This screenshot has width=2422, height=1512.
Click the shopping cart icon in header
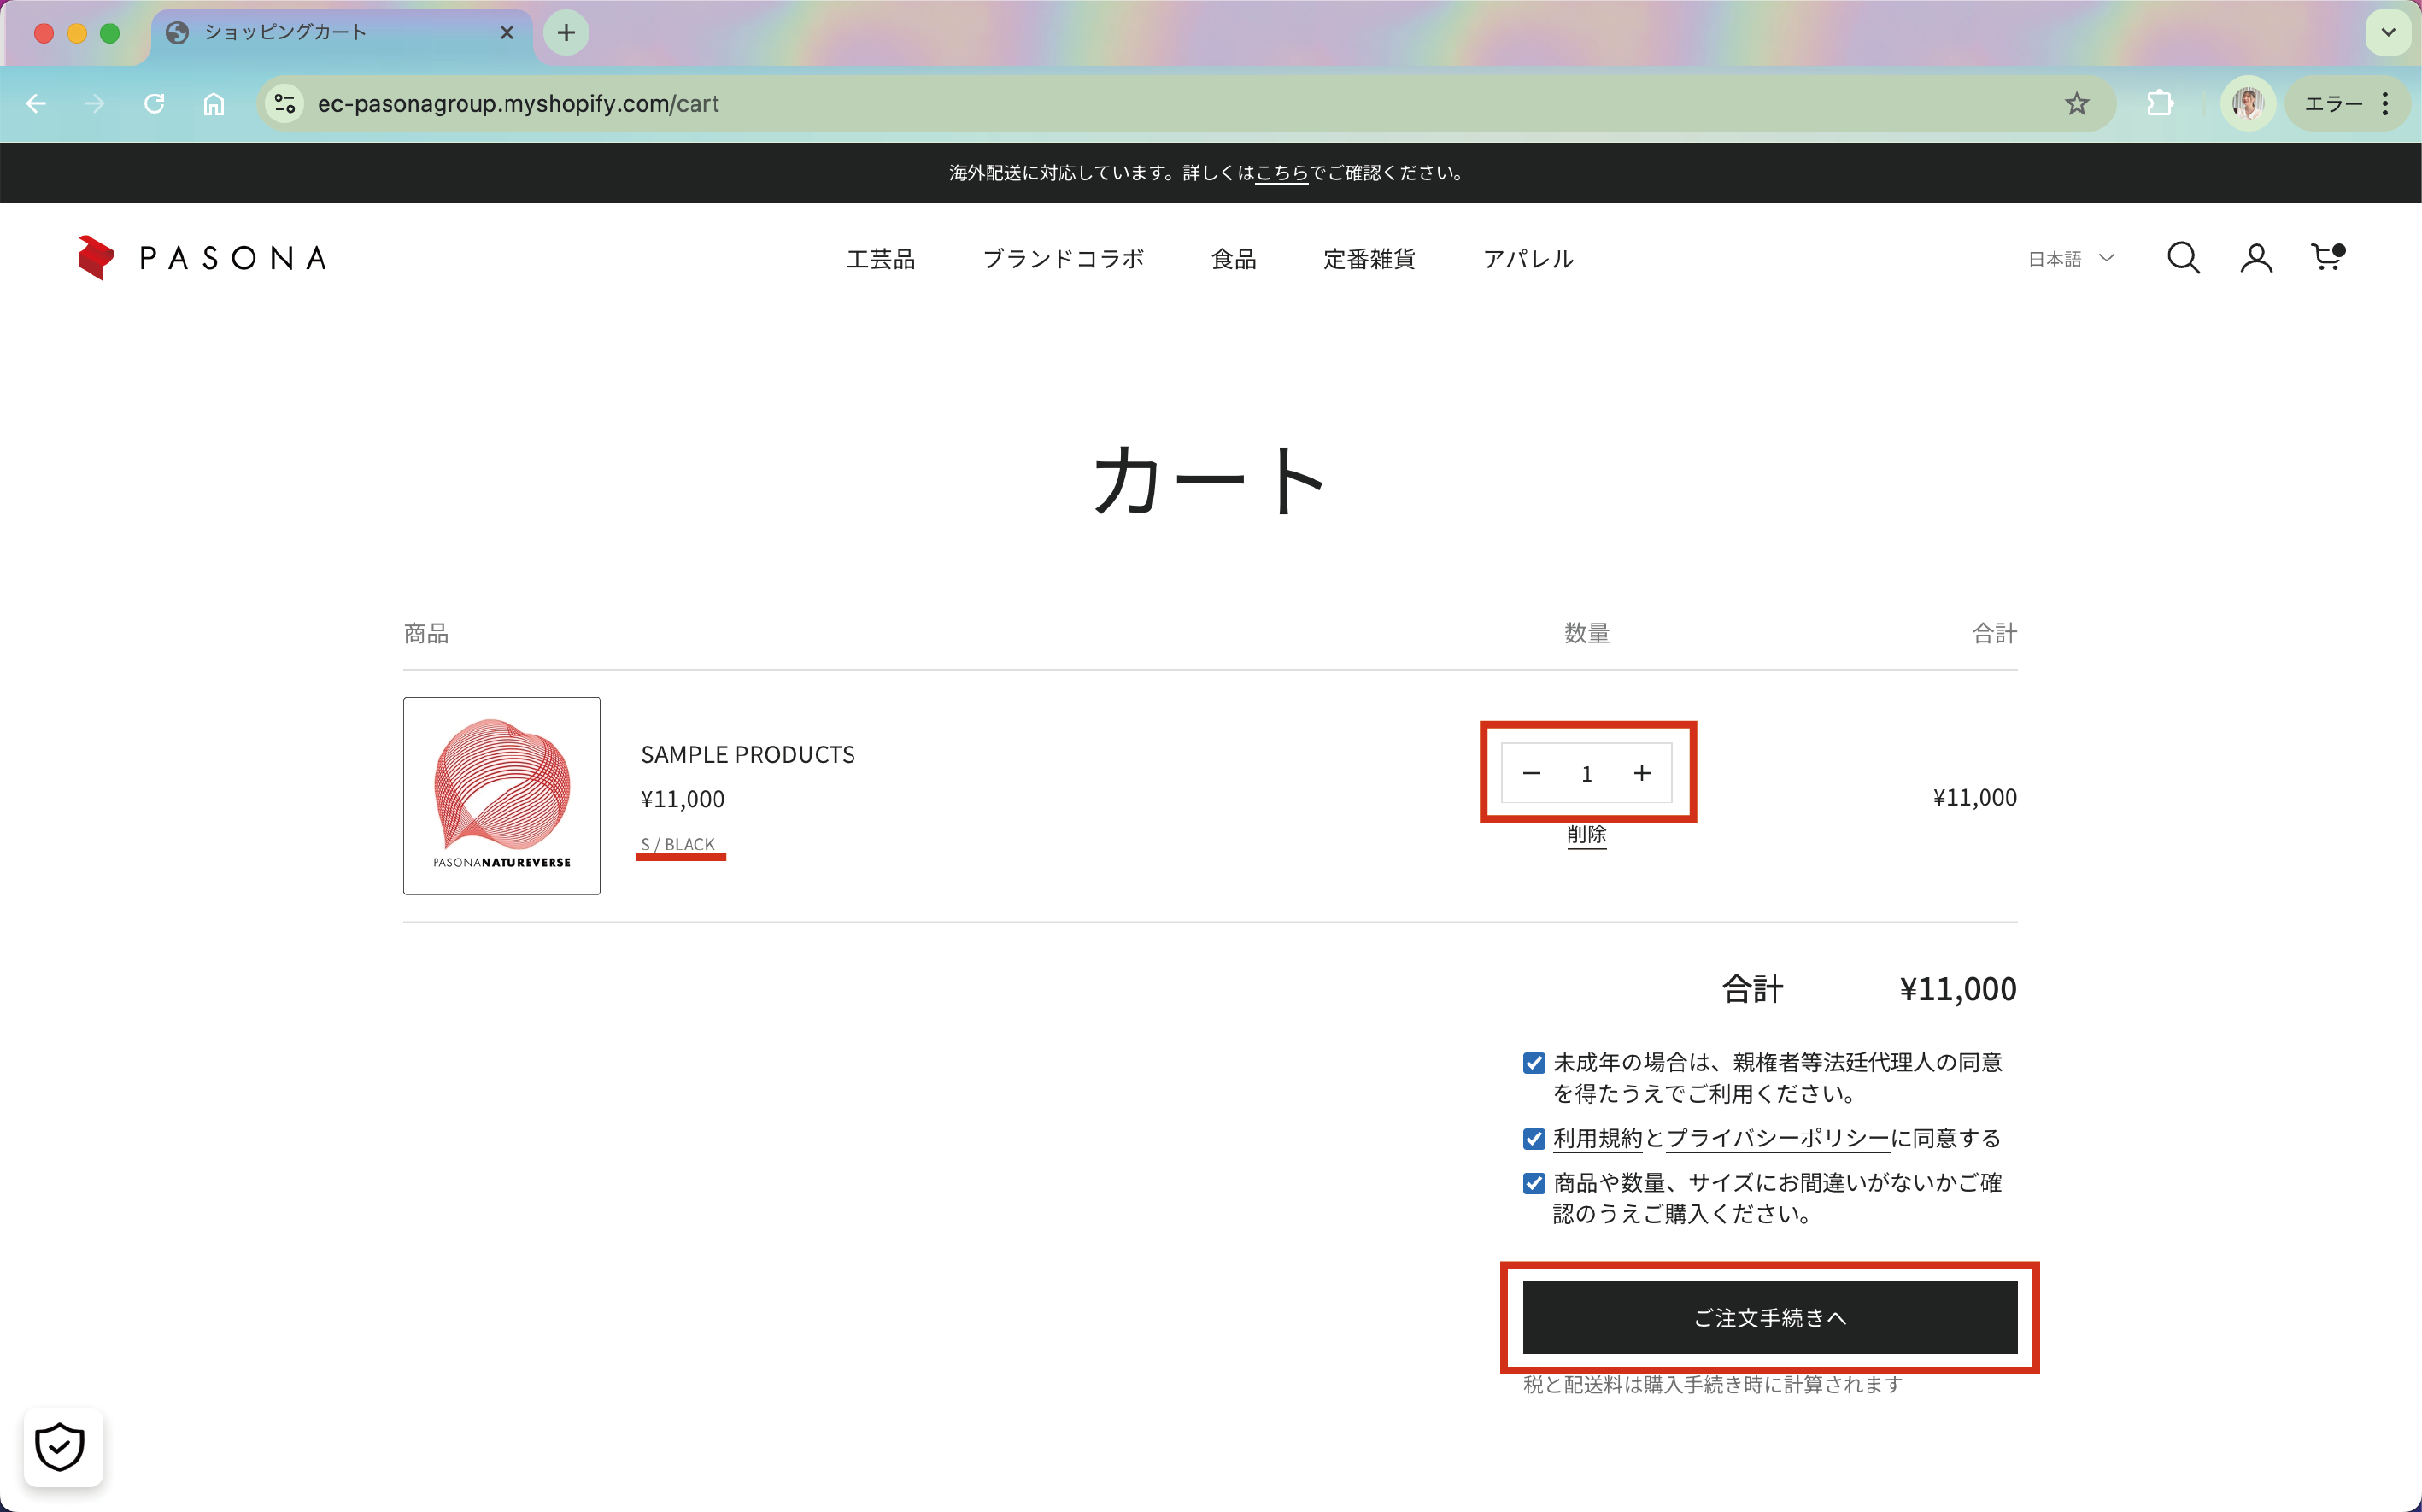(x=2327, y=258)
